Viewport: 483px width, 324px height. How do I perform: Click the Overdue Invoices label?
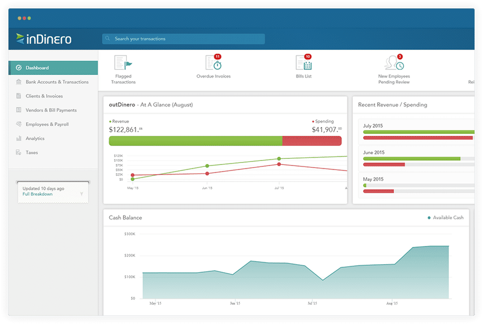click(213, 76)
